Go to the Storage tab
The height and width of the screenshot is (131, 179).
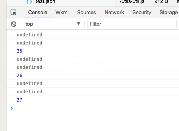click(168, 13)
